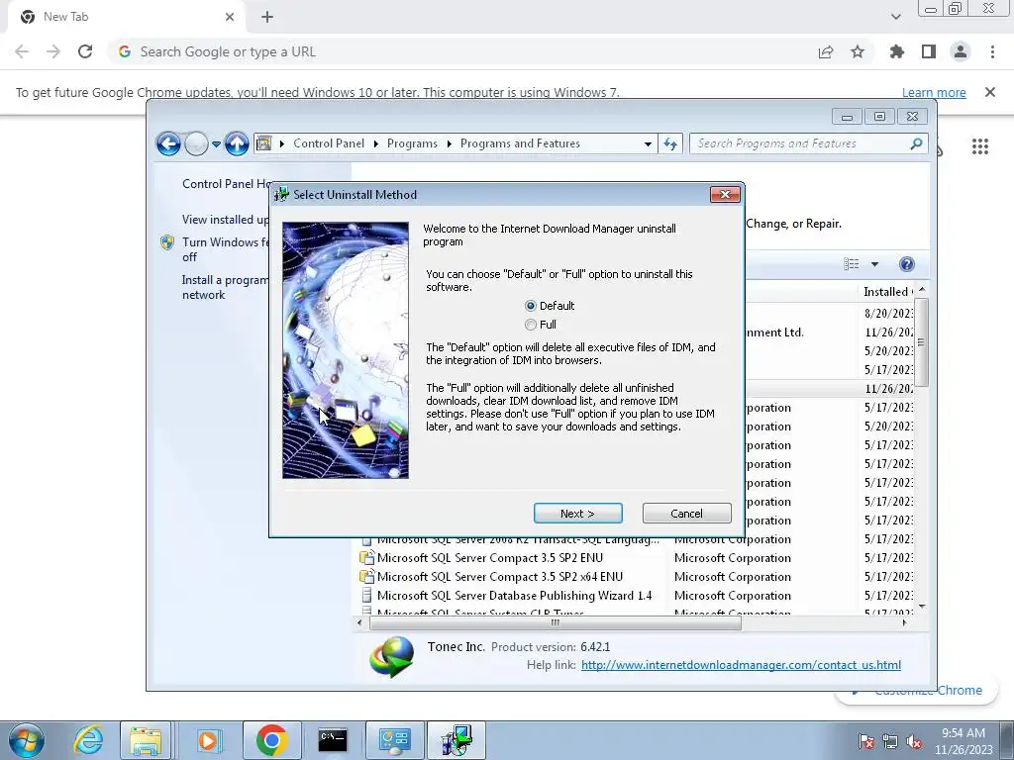The width and height of the screenshot is (1014, 760).
Task: Share this page icon in Chrome
Action: [826, 51]
